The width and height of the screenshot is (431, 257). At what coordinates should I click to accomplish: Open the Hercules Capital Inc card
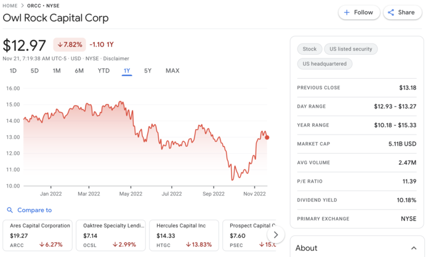click(x=184, y=235)
